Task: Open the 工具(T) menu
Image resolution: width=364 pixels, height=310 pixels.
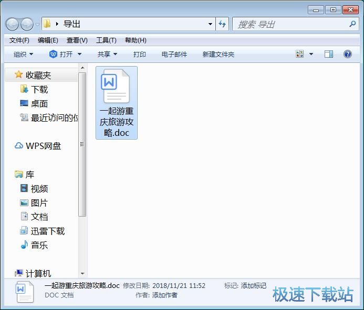Action: (106, 40)
